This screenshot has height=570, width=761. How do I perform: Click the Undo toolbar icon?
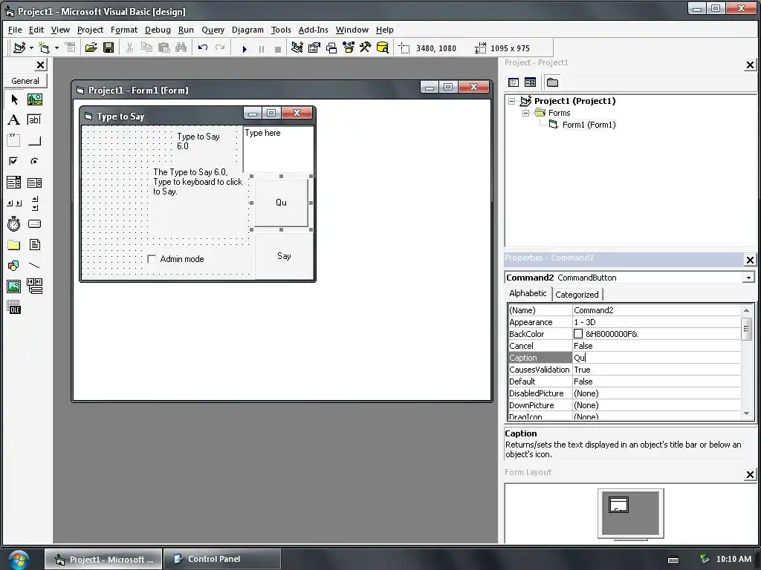pyautogui.click(x=203, y=47)
